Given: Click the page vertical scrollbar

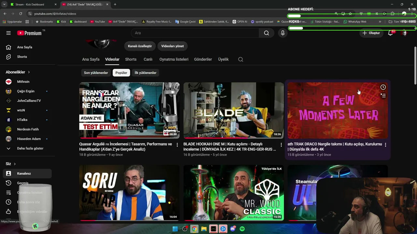Looking at the screenshot, I should coord(415,65).
